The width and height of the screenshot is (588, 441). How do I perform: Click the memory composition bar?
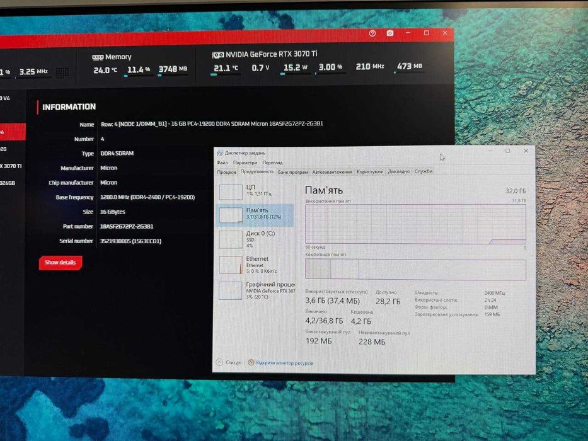click(x=415, y=269)
